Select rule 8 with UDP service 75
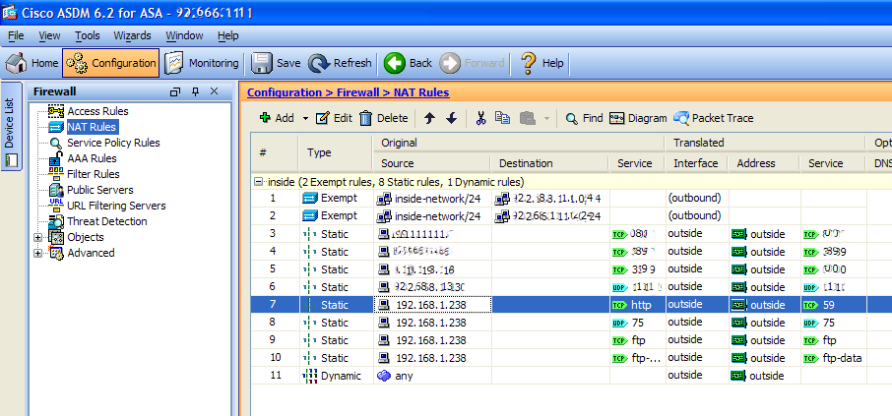 pos(637,323)
